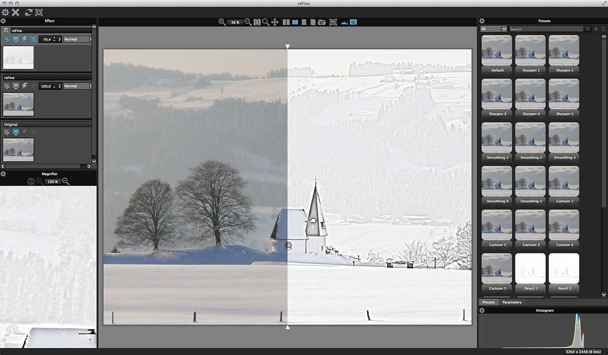Viewport: 608px width, 355px height.
Task: Click the frame preview icon next to camera
Action: click(x=333, y=22)
